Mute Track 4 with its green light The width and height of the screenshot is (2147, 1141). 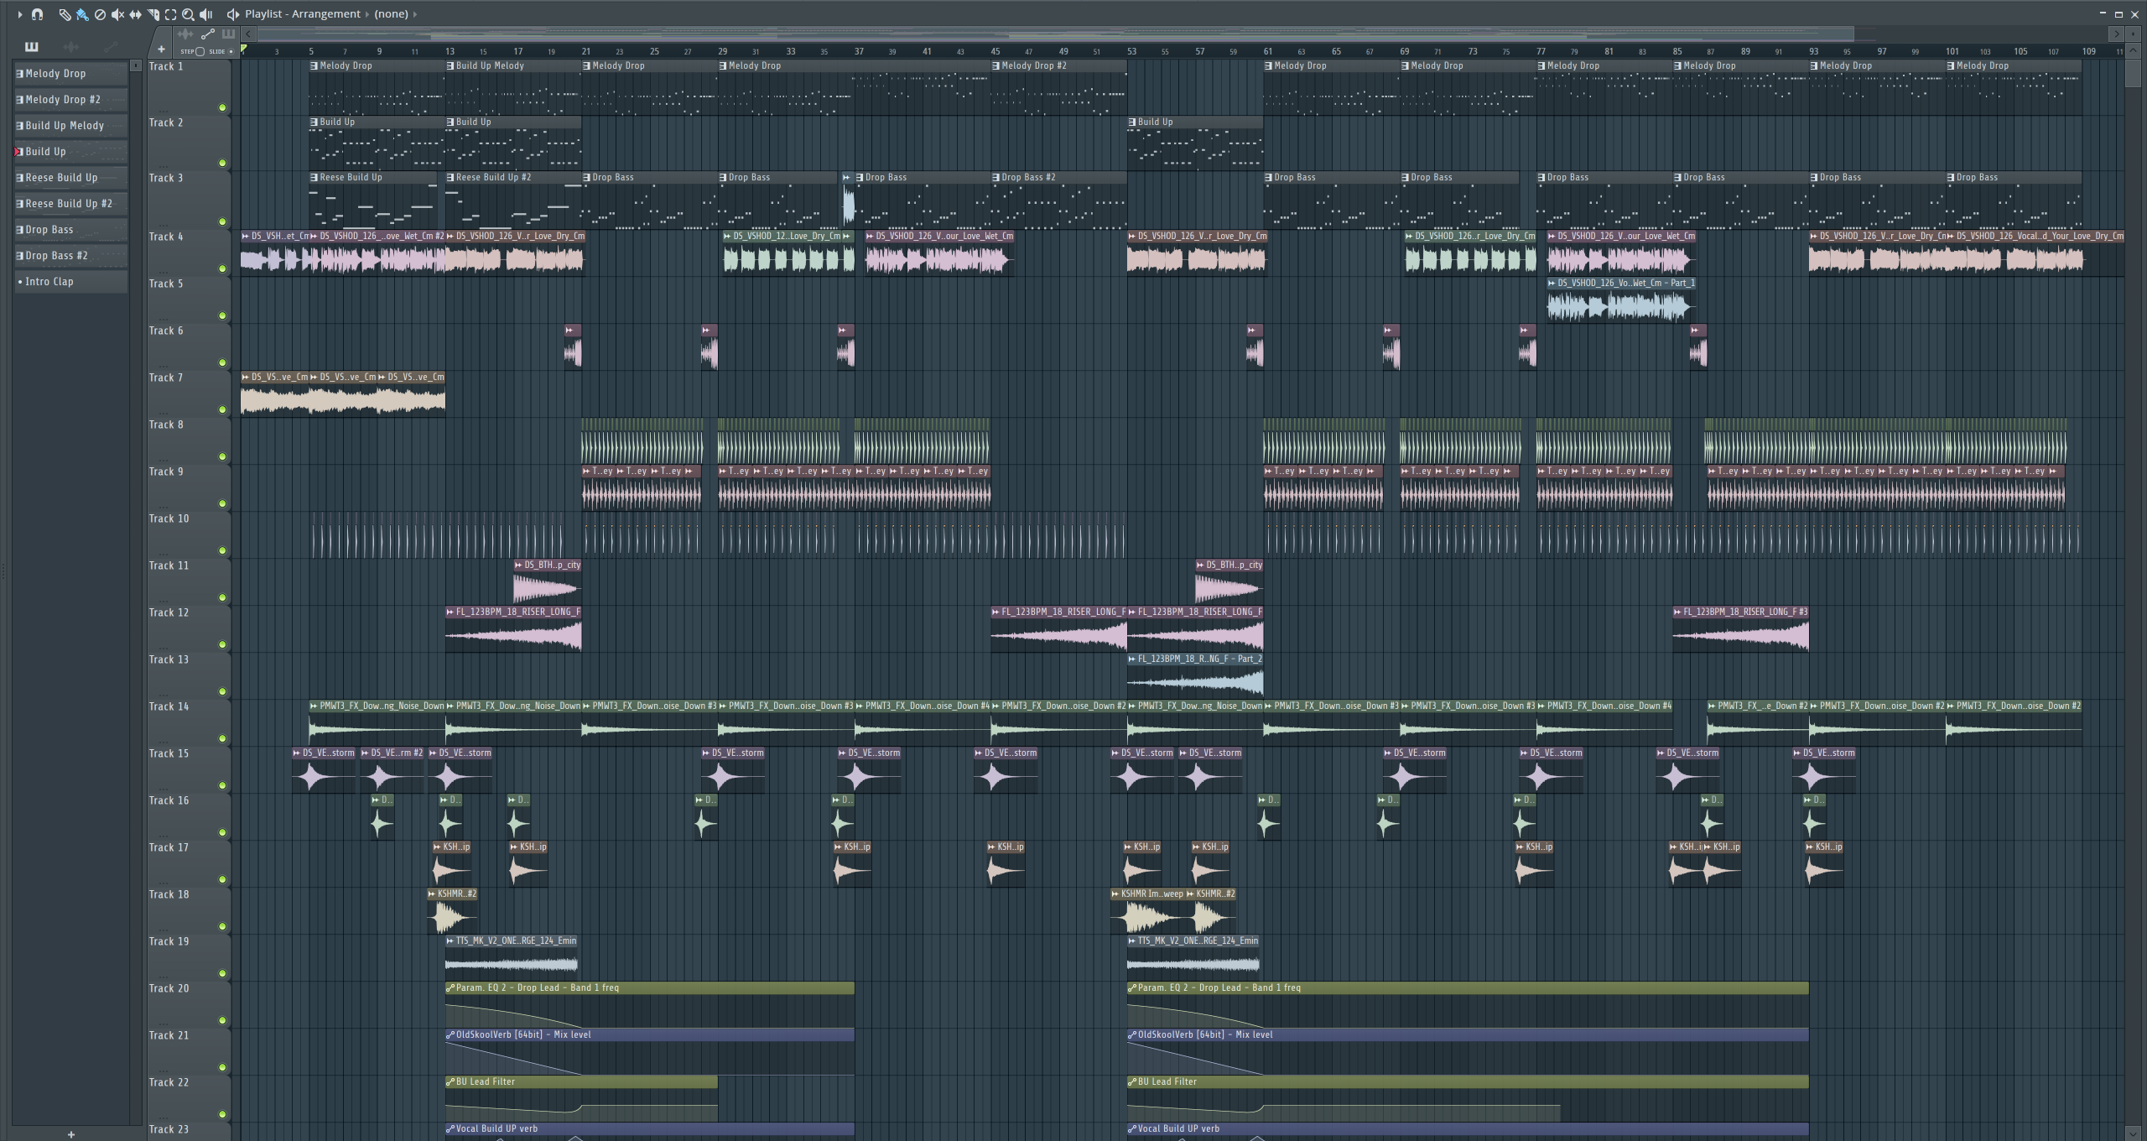click(x=222, y=268)
